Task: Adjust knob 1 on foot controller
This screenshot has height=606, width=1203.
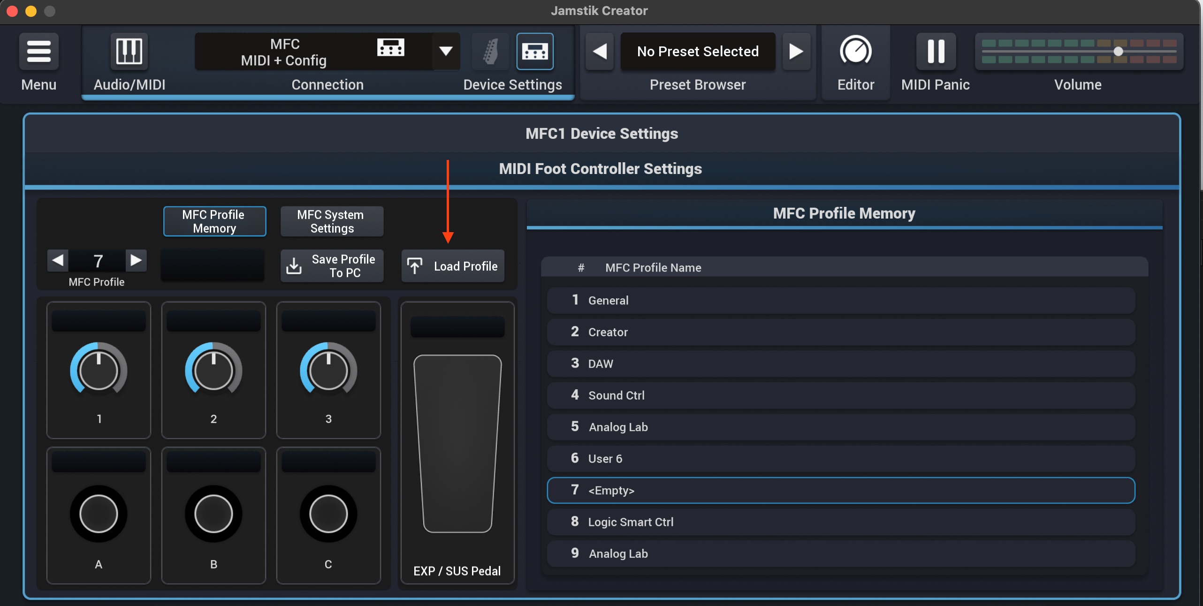Action: click(99, 370)
